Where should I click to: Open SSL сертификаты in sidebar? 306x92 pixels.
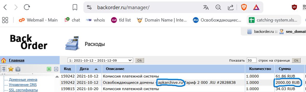[x=23, y=90]
